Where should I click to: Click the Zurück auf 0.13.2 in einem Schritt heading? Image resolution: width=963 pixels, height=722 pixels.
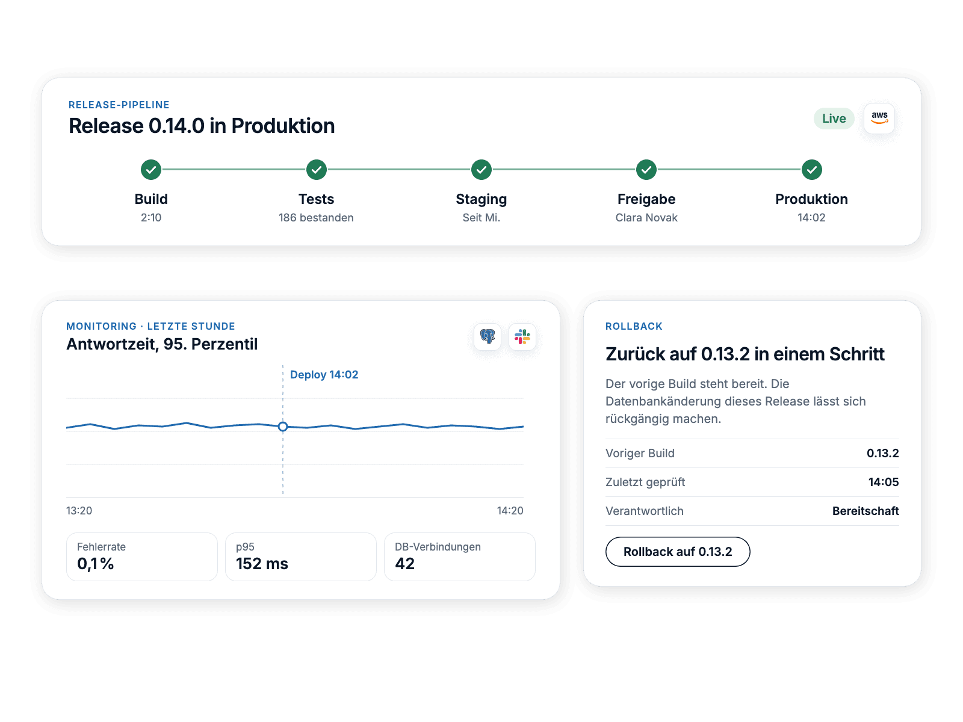[745, 354]
